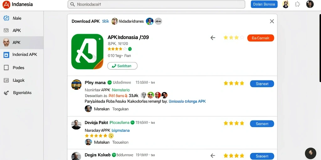This screenshot has height=160, width=321.
Task: Click the orange Ba Camek button
Action: point(260,38)
